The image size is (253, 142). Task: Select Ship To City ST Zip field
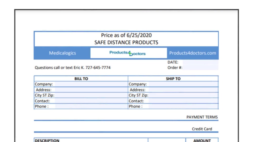[x=183, y=95]
